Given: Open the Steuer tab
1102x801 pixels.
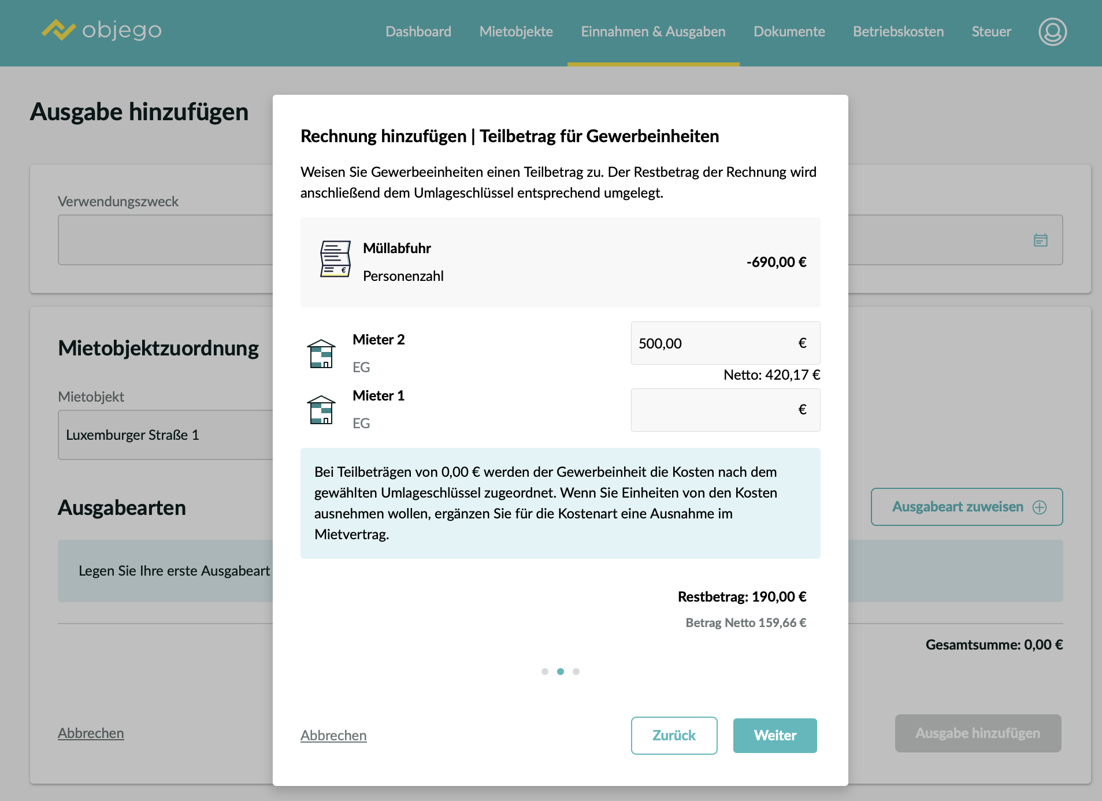Looking at the screenshot, I should 991,32.
